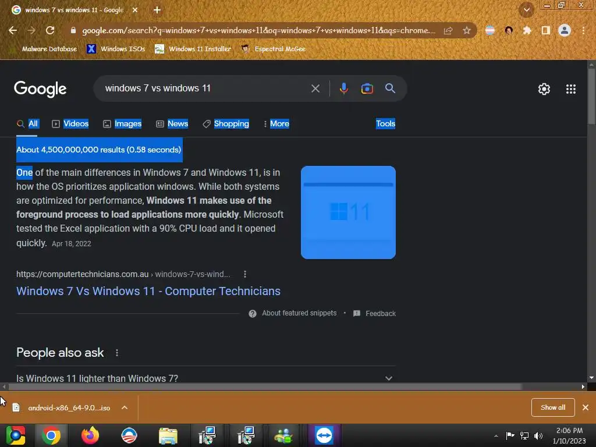
Task: Open the android-x86_64 iso download
Action: coord(63,408)
